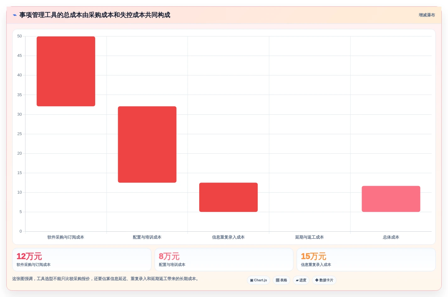Click the y-axis value 50
The height and width of the screenshot is (297, 448).
tap(19, 36)
